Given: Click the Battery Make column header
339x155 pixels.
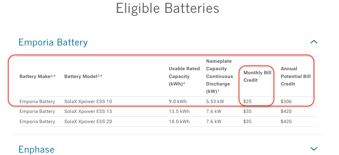Looking at the screenshot, I should point(37,76).
